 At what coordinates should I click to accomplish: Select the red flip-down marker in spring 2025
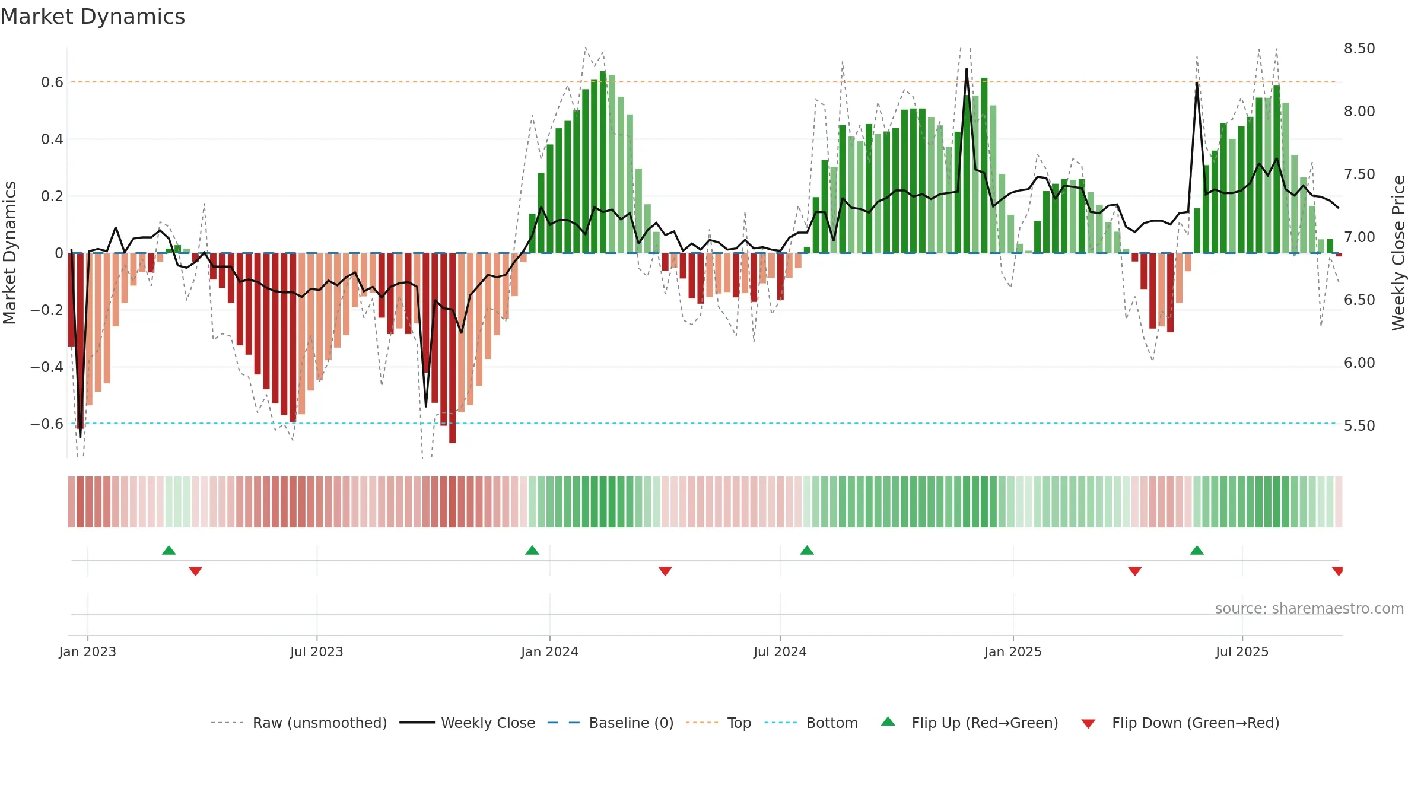[x=1135, y=571]
